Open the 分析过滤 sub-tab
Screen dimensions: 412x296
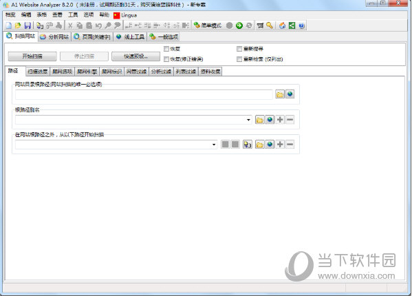pyautogui.click(x=161, y=72)
